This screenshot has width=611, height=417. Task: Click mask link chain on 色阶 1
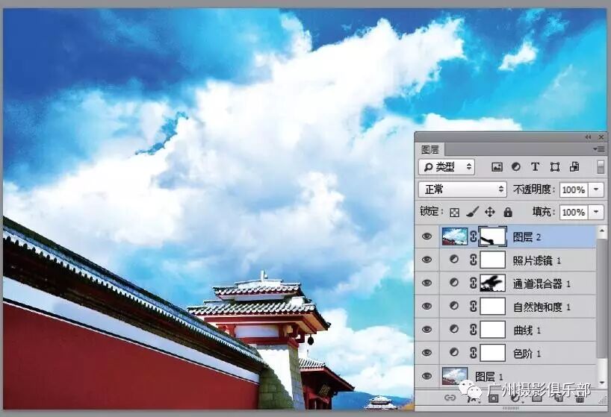(x=473, y=353)
